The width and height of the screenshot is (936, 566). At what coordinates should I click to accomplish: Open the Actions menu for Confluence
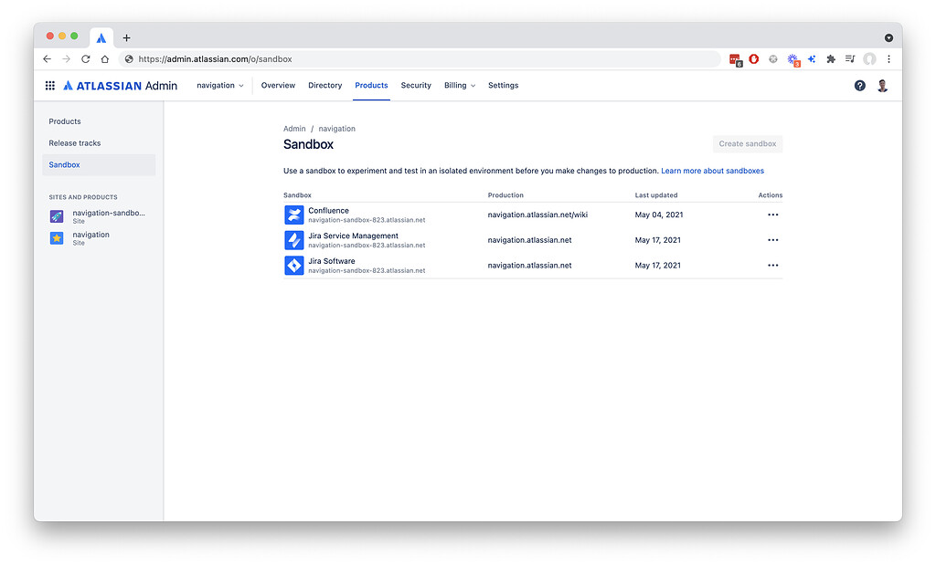(x=772, y=215)
